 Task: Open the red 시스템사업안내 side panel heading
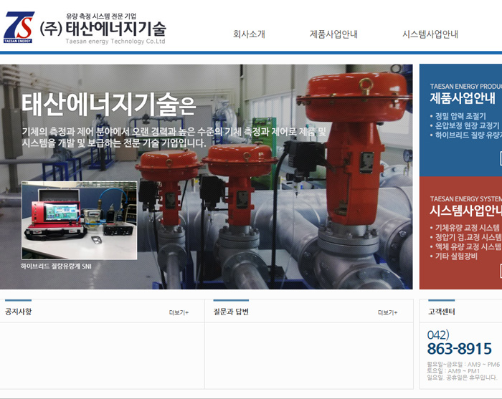465,211
